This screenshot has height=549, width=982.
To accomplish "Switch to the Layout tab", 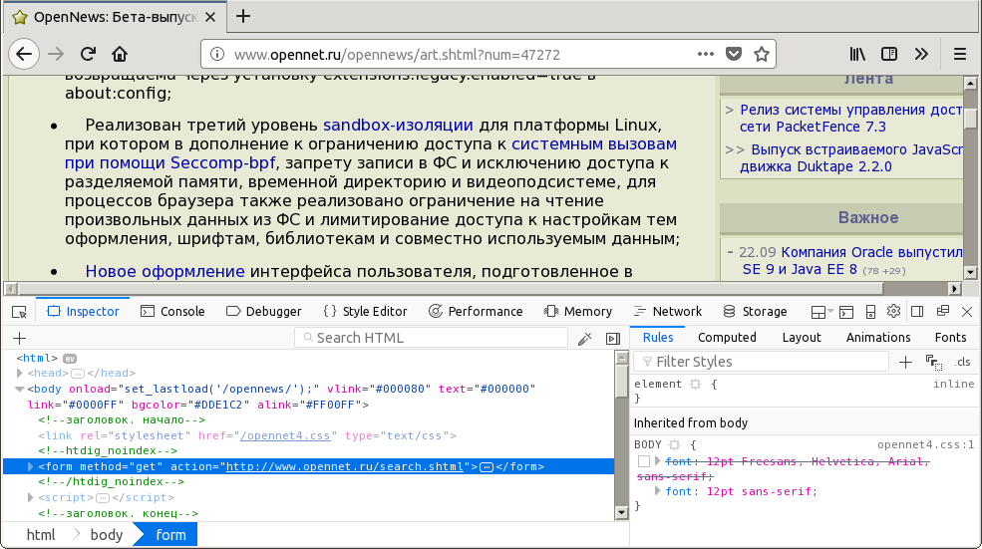I will (801, 338).
